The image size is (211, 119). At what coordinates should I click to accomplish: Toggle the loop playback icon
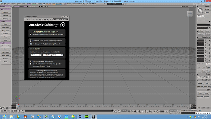coord(154,112)
